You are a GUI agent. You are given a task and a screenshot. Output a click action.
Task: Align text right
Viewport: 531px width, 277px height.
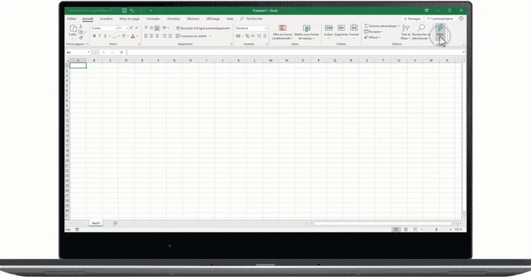tap(157, 36)
